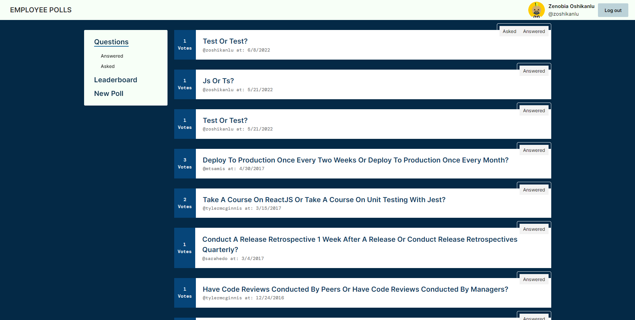Click Answered tag on ReactJS course poll
This screenshot has height=320, width=635.
coord(534,190)
